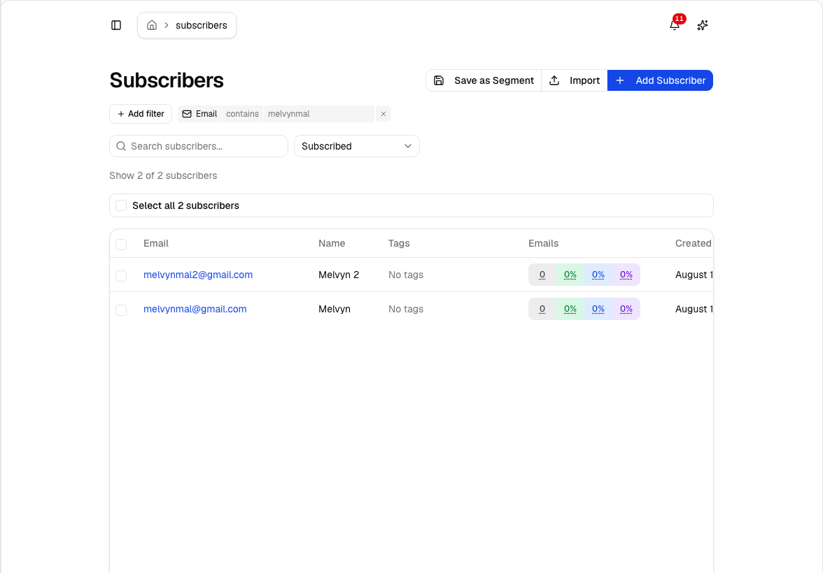Click 'No tags' in Melvyn 2 row
The height and width of the screenshot is (573, 823).
(x=406, y=275)
